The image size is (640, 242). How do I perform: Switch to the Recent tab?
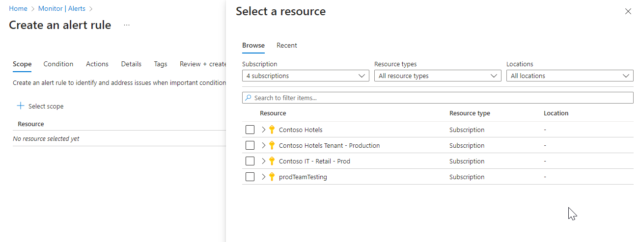[x=287, y=45]
